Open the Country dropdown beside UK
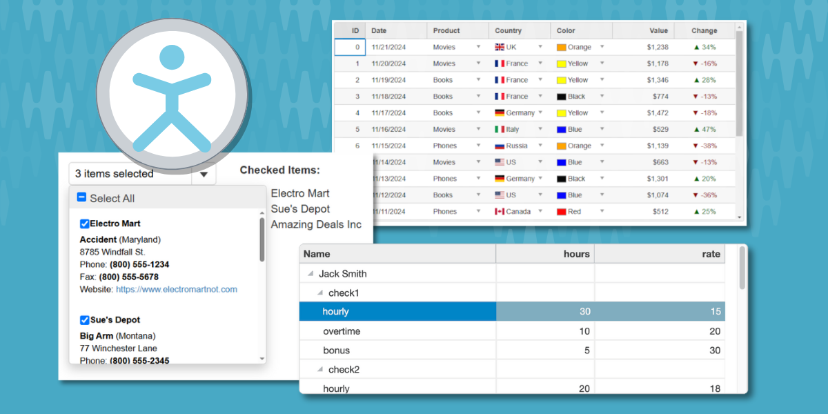 pyautogui.click(x=540, y=47)
